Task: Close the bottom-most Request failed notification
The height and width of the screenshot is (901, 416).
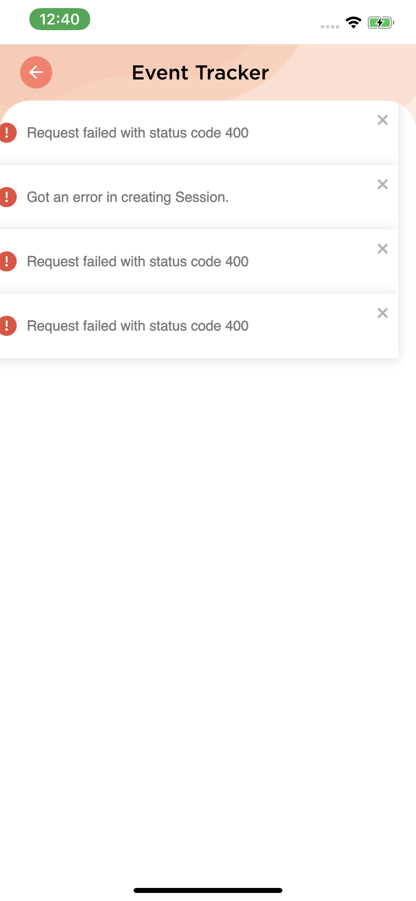Action: pos(383,313)
